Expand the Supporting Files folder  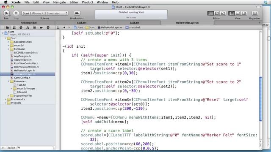pyautogui.click(x=8, y=95)
